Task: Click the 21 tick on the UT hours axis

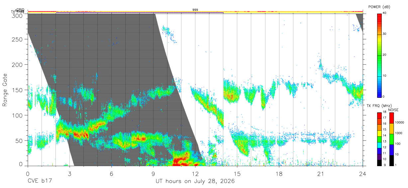Action: (x=321, y=173)
